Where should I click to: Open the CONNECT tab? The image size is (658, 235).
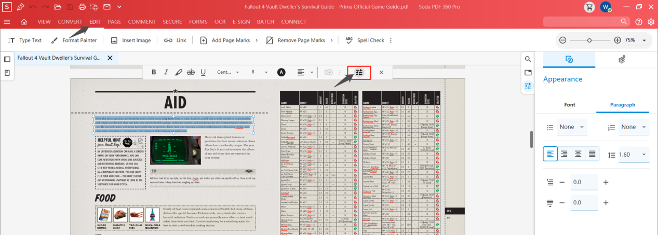click(294, 22)
